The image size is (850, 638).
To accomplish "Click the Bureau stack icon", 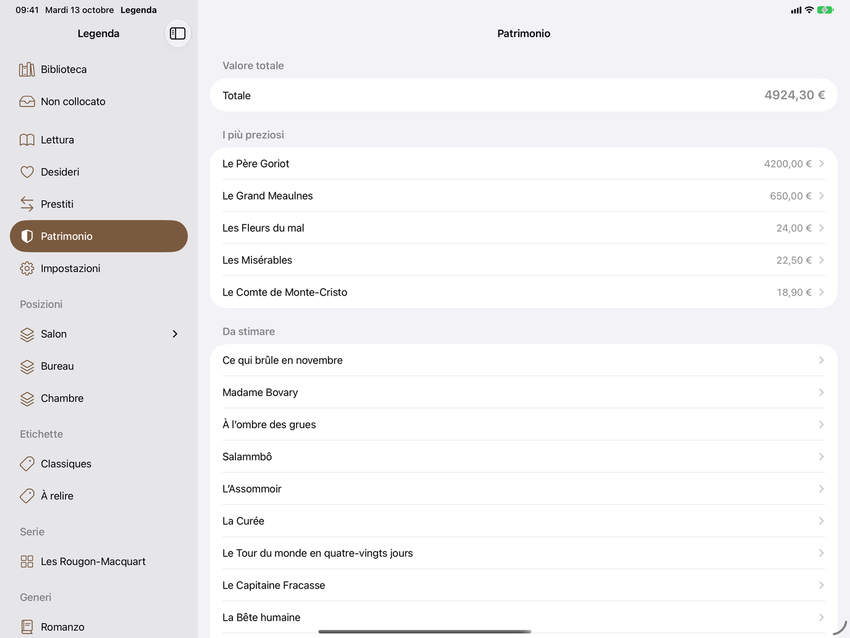I will (x=27, y=366).
